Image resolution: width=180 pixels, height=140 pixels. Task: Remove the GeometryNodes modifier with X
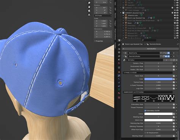[x=174, y=56]
